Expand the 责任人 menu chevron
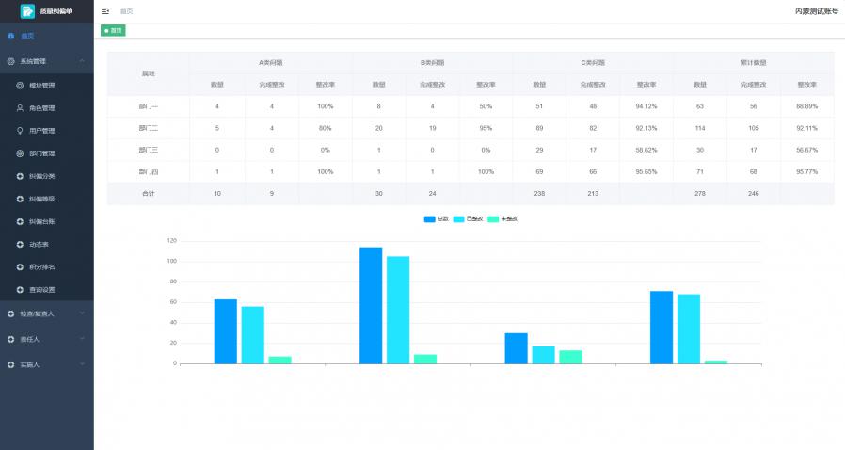This screenshot has height=450, width=845. [x=82, y=339]
